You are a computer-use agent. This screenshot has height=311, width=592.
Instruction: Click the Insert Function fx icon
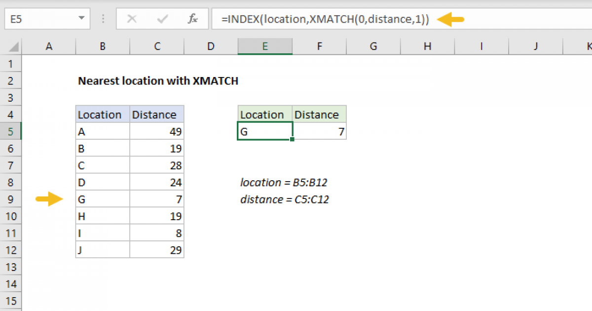[192, 19]
